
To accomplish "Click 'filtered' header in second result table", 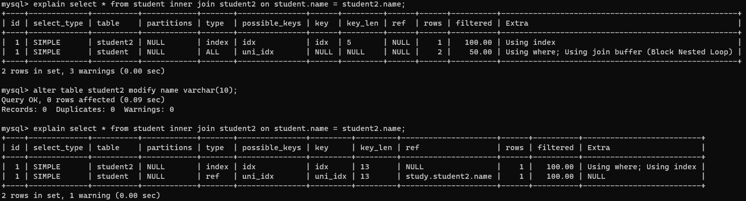I will 555,148.
